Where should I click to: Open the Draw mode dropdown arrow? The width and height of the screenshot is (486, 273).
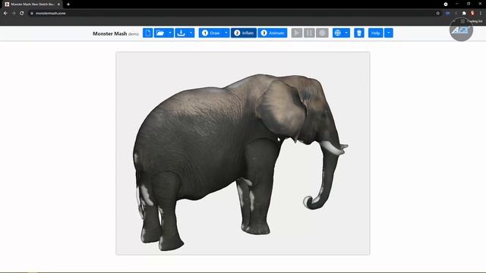tap(226, 33)
